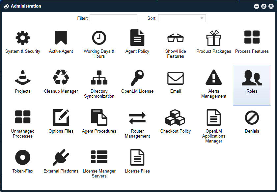Image resolution: width=277 pixels, height=192 pixels.
Task: Select the Process Features icon
Action: [252, 38]
